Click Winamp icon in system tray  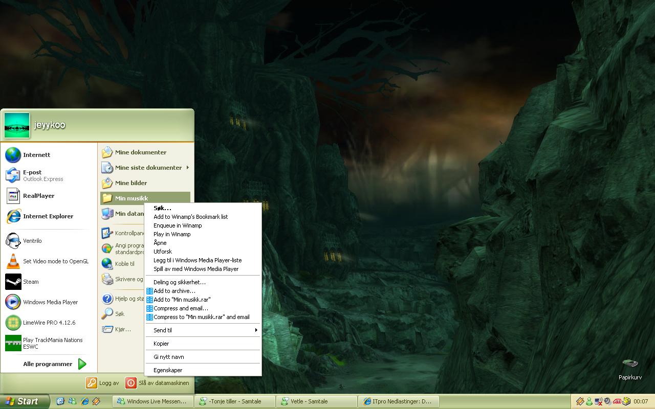tap(580, 401)
